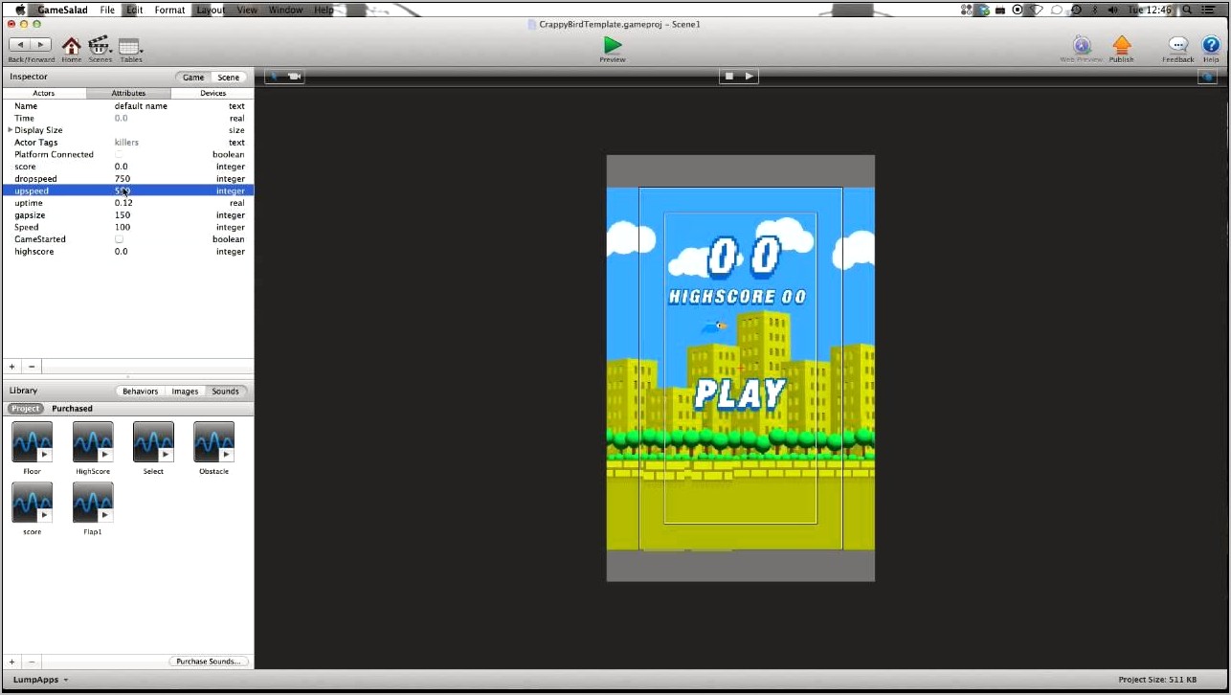Edit the Actor Tags 'killers' value

pos(126,143)
